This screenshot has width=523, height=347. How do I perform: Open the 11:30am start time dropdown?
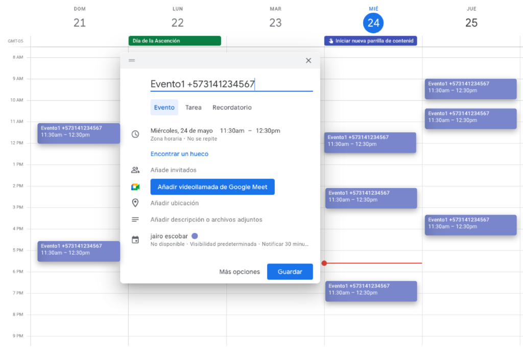pos(232,131)
